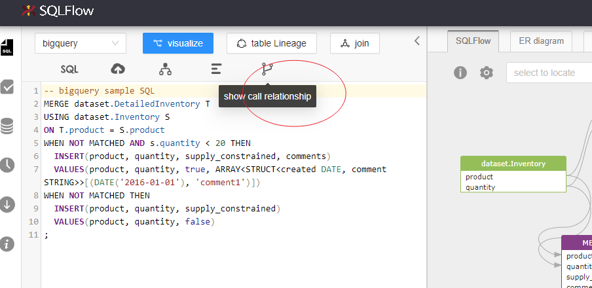Click line number 11 in the gutter

pos(33,235)
